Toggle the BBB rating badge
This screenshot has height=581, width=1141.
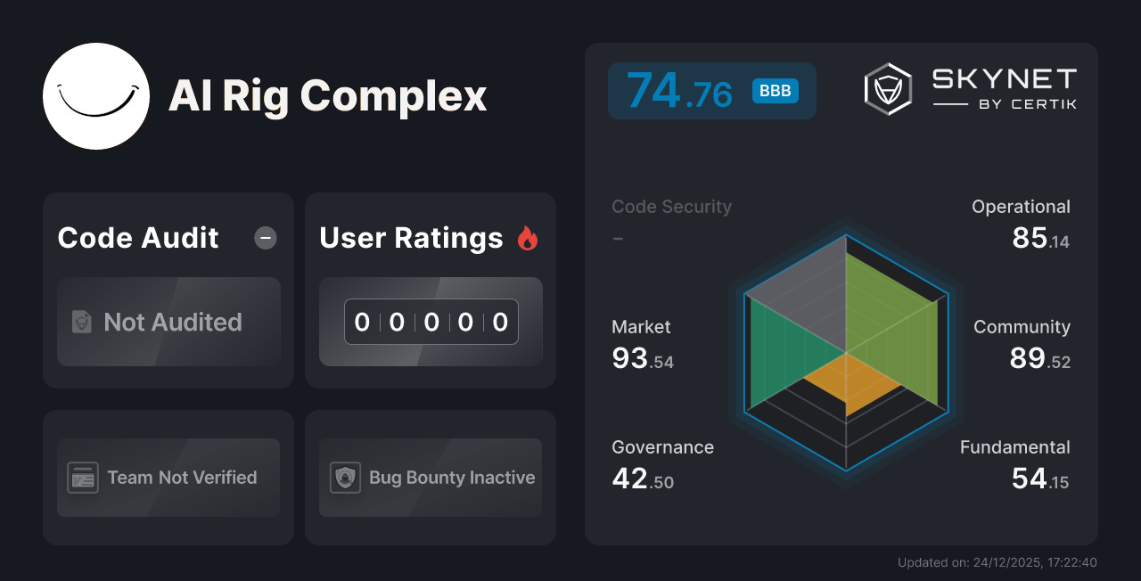click(x=774, y=91)
